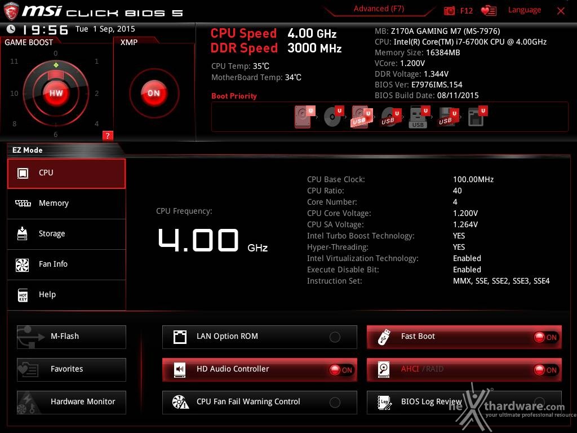Click the CPU chip icon in sidebar
This screenshot has width=577, height=433.
coord(23,173)
